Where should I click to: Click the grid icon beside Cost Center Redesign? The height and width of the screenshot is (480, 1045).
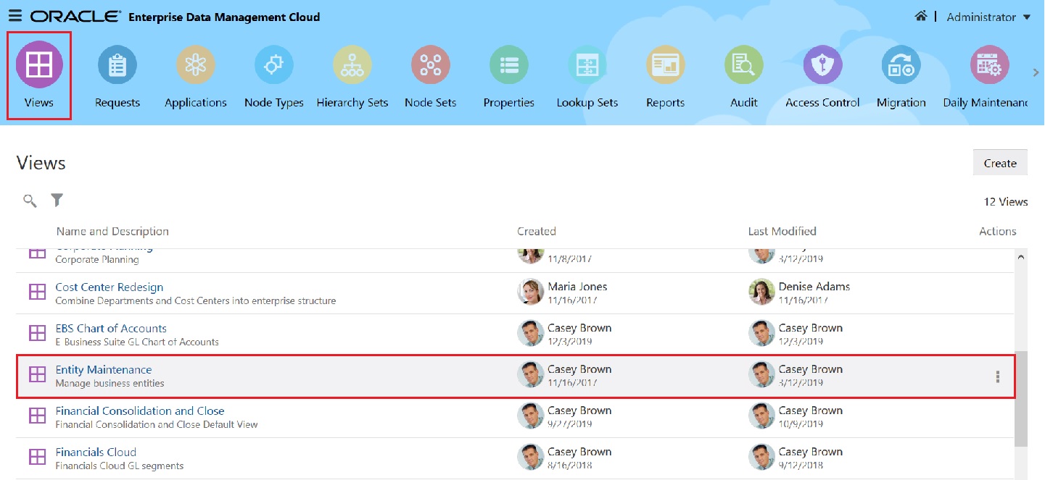[x=37, y=292]
